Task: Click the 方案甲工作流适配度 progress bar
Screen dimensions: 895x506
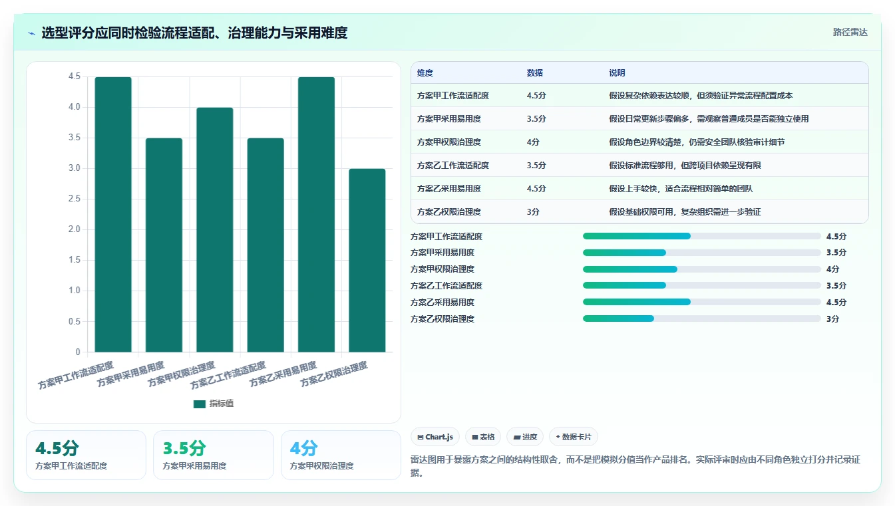Action: 702,236
